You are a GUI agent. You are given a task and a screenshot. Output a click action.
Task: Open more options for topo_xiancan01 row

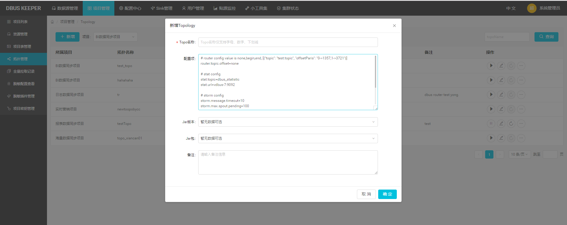(521, 138)
